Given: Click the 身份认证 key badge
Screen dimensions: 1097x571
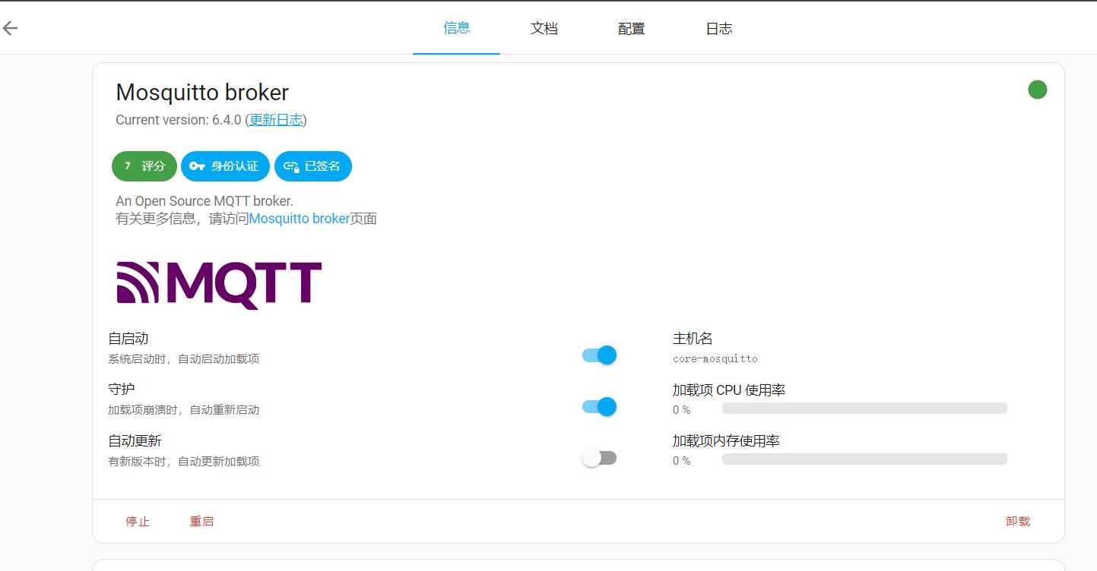Looking at the screenshot, I should tap(225, 166).
